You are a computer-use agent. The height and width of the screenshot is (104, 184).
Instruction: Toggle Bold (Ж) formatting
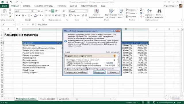point(17,15)
